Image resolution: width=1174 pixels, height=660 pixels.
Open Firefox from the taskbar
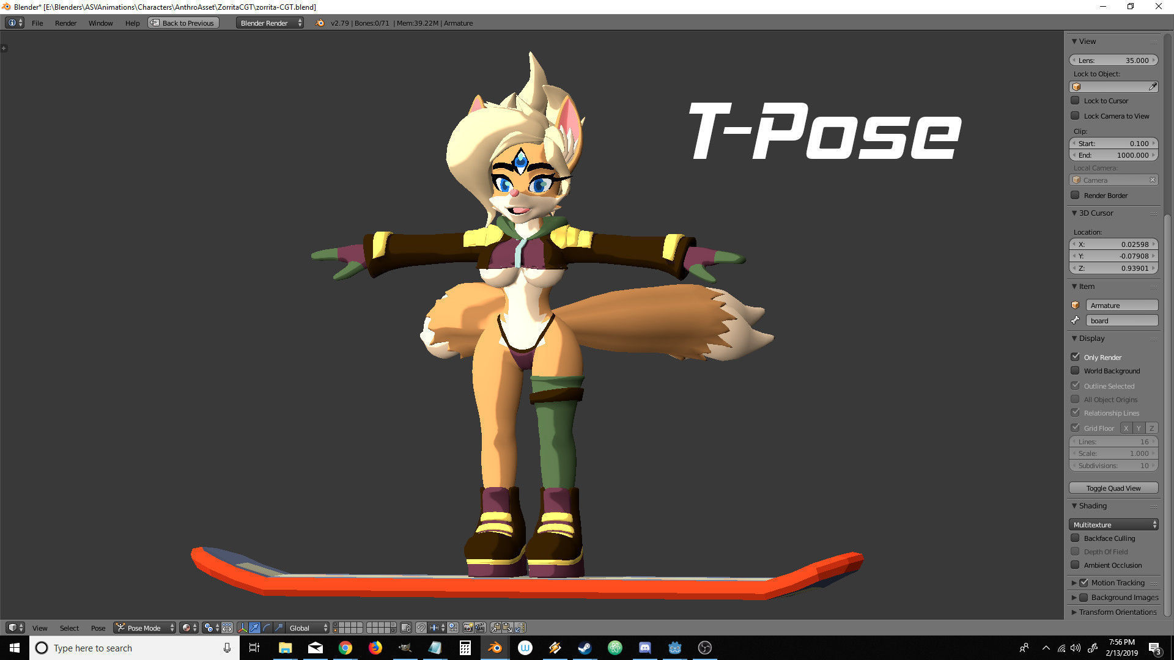coord(375,648)
